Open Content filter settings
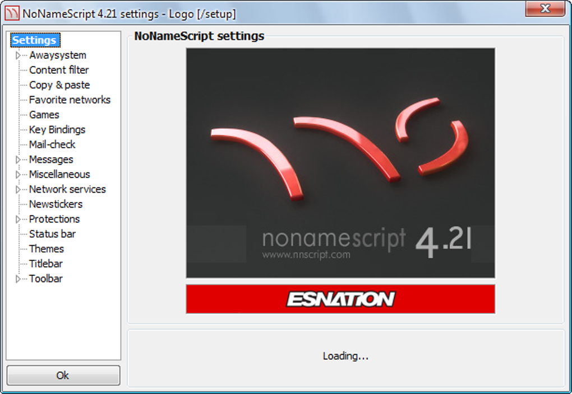572x394 pixels. tap(59, 70)
